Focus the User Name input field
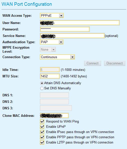127x149 pixels. [x=80, y=23]
